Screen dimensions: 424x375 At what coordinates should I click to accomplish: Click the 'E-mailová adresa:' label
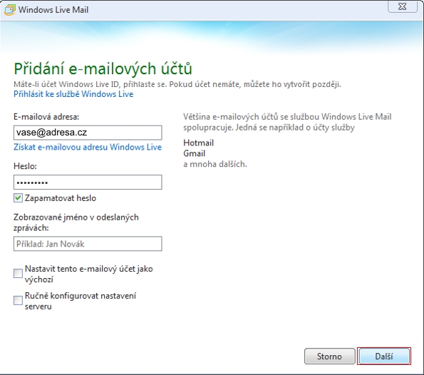tap(46, 117)
